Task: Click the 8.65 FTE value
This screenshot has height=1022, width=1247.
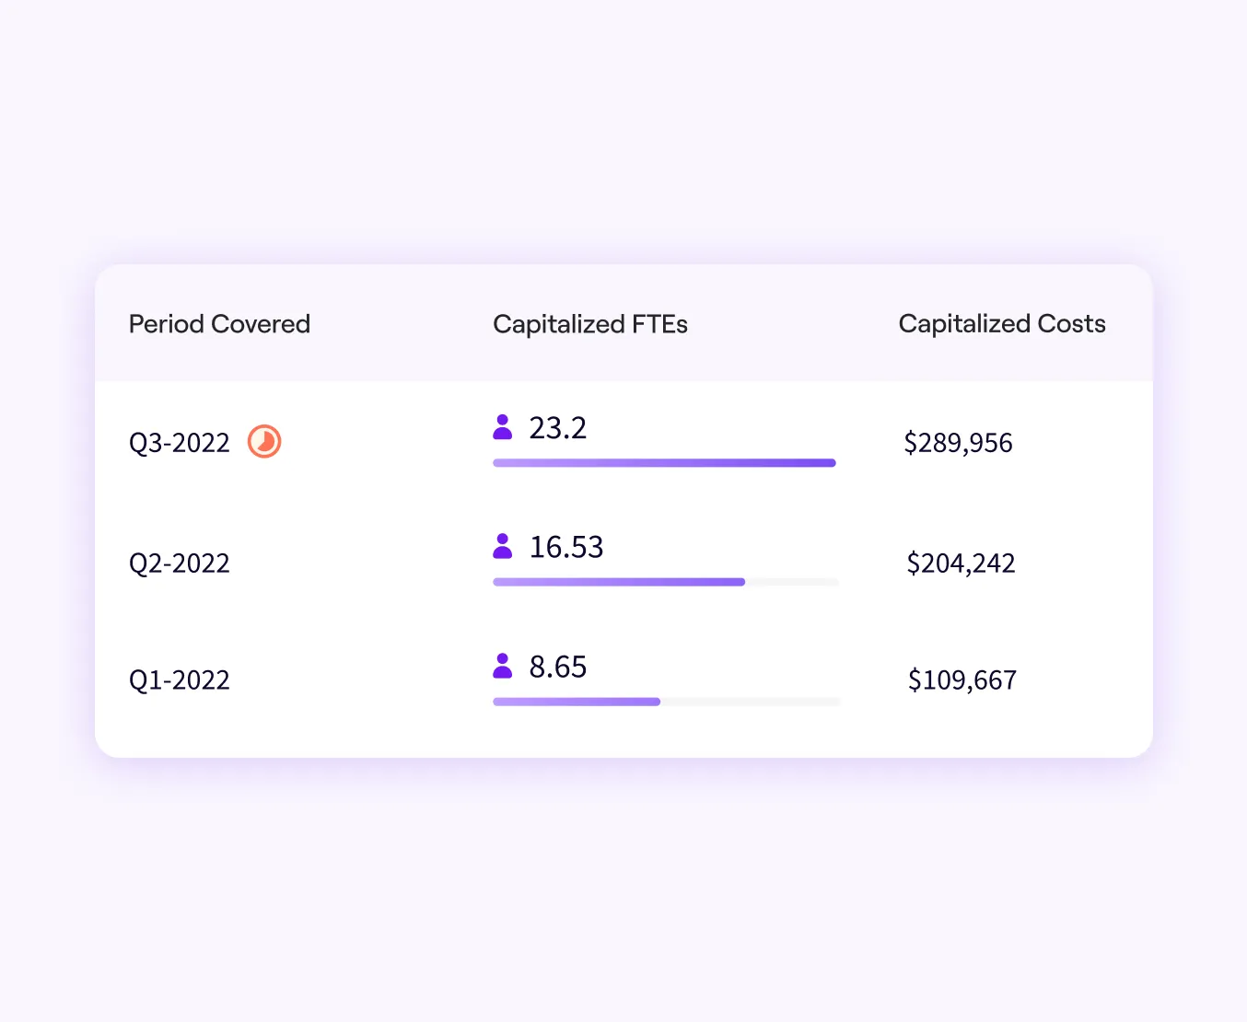Action: coord(558,667)
